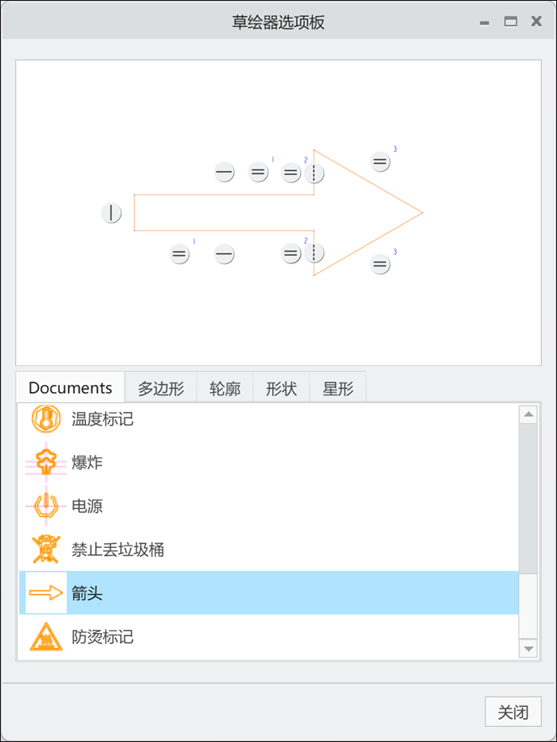Image resolution: width=557 pixels, height=742 pixels.
Task: Pick the 电源 power symbol icon
Action: pyautogui.click(x=46, y=506)
